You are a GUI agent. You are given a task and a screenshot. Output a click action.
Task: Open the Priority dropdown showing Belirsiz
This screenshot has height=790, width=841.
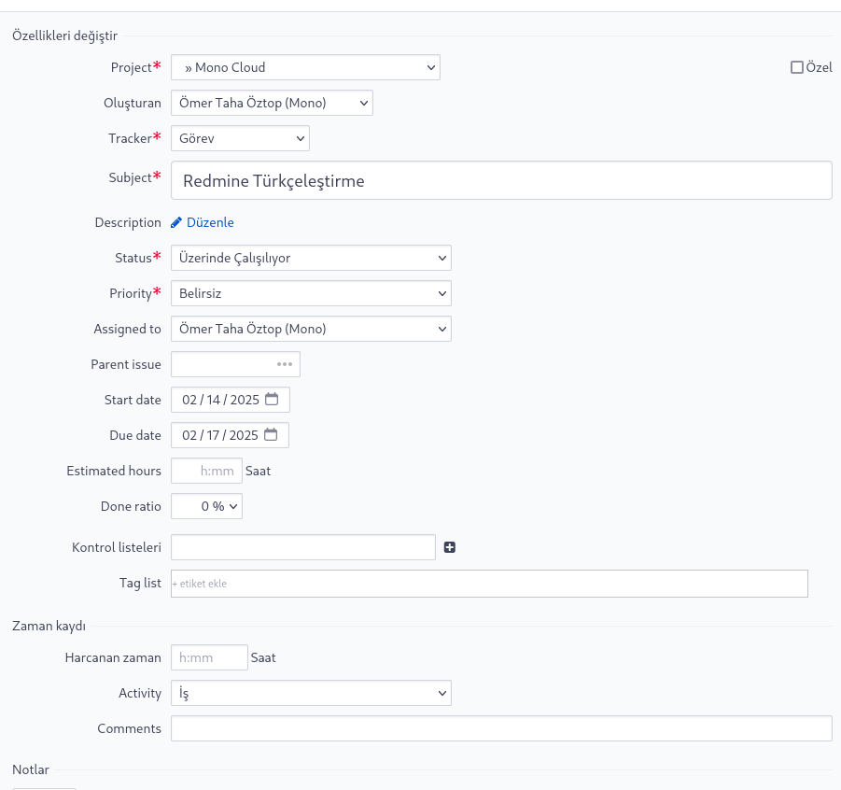click(311, 293)
